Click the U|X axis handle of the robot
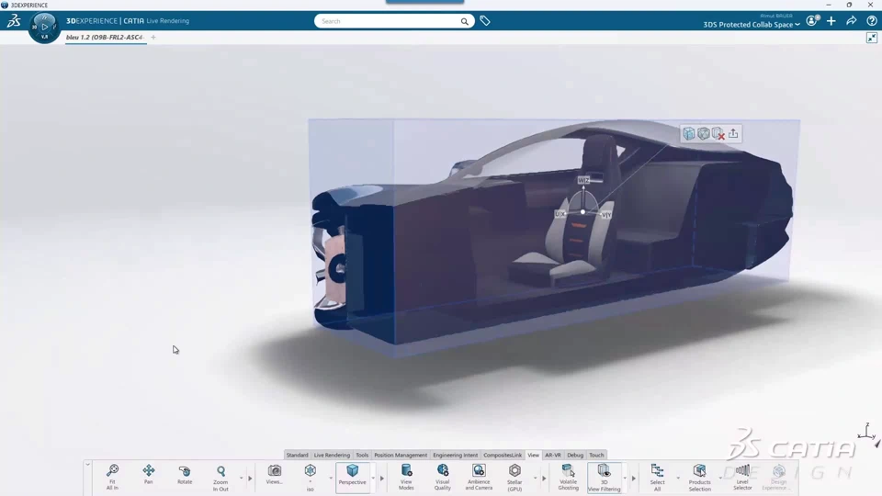This screenshot has height=496, width=882. pos(560,214)
